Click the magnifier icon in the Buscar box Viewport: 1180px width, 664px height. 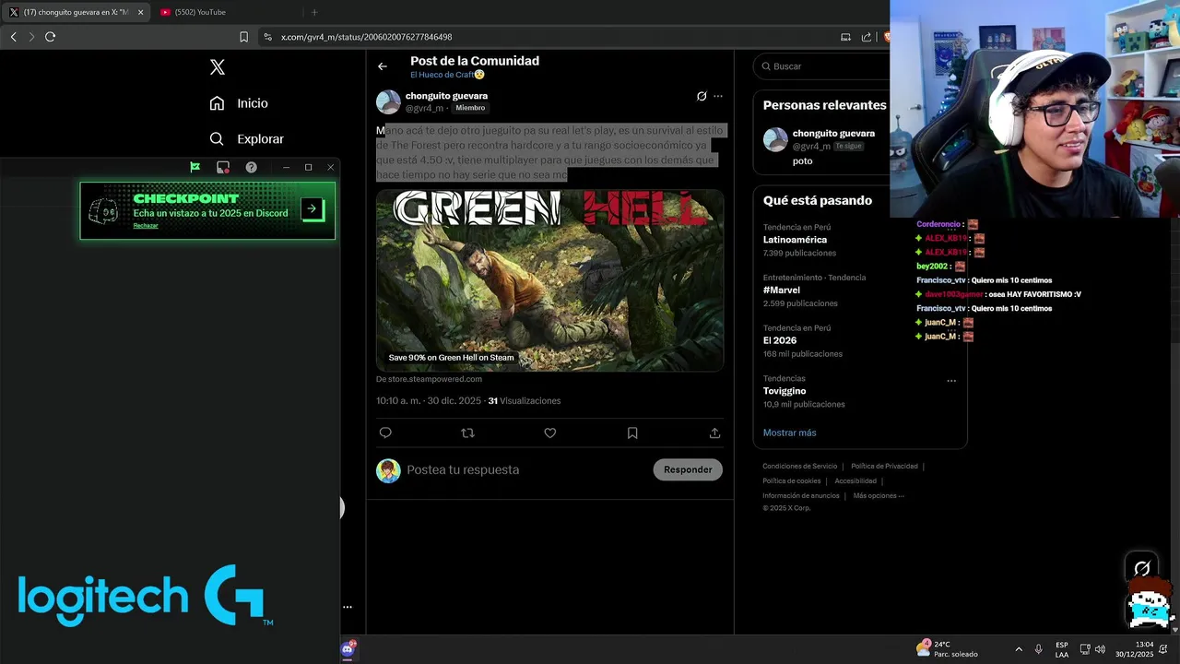(765, 66)
